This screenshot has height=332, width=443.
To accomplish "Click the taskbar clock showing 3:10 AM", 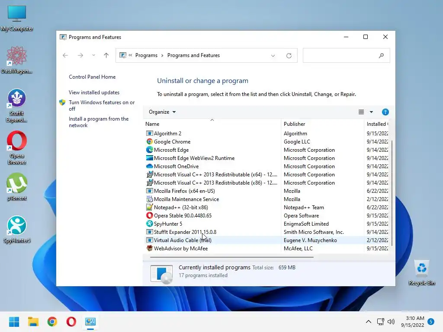I will 412,322.
